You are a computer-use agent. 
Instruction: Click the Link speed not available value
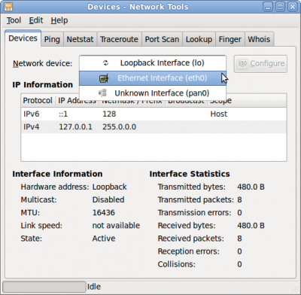tap(116, 226)
